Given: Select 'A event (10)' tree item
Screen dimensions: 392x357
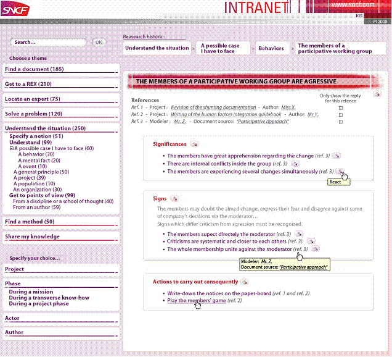Looking at the screenshot, I should (33, 166).
